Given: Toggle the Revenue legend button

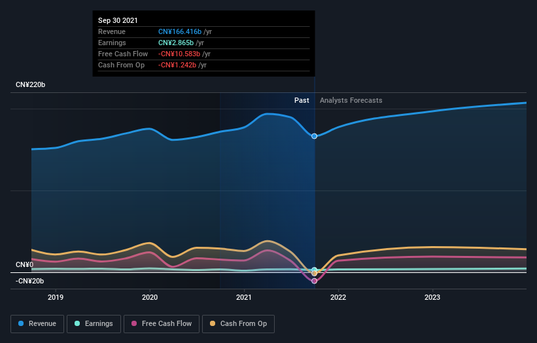Looking at the screenshot, I should 37,324.
